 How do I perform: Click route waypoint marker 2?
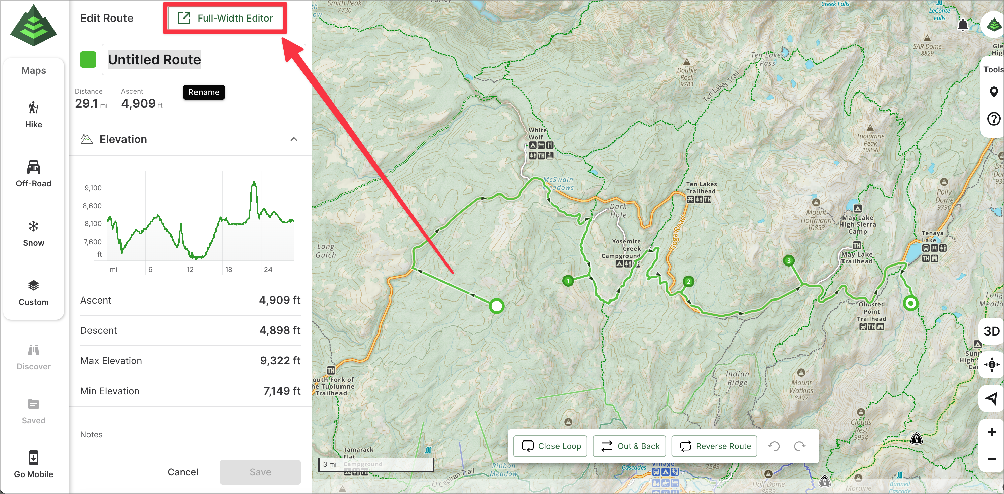pyautogui.click(x=688, y=282)
